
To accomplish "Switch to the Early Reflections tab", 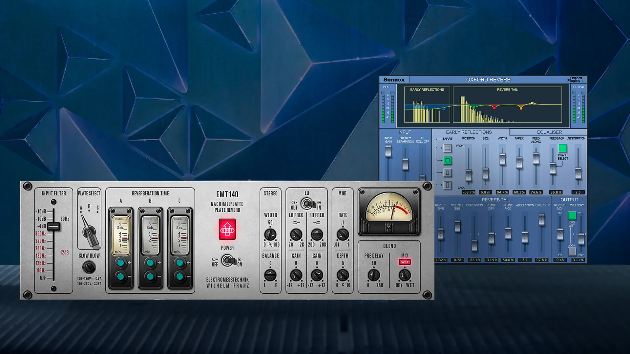I will point(469,132).
